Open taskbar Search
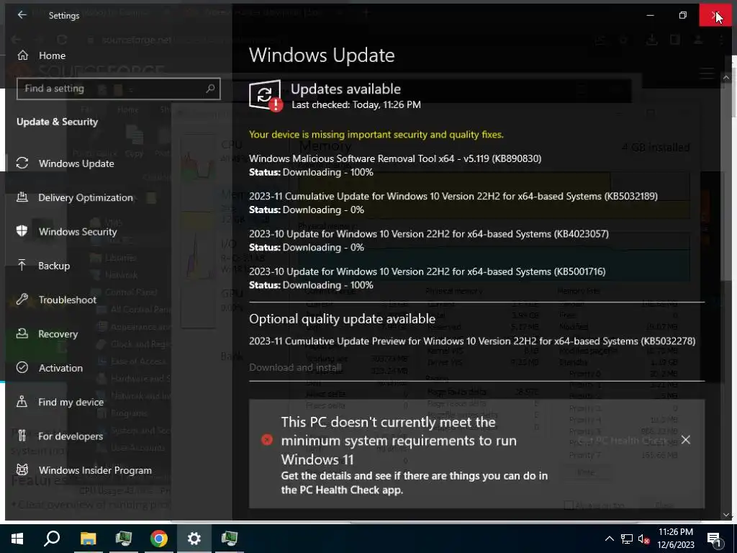This screenshot has width=737, height=553. (x=52, y=539)
